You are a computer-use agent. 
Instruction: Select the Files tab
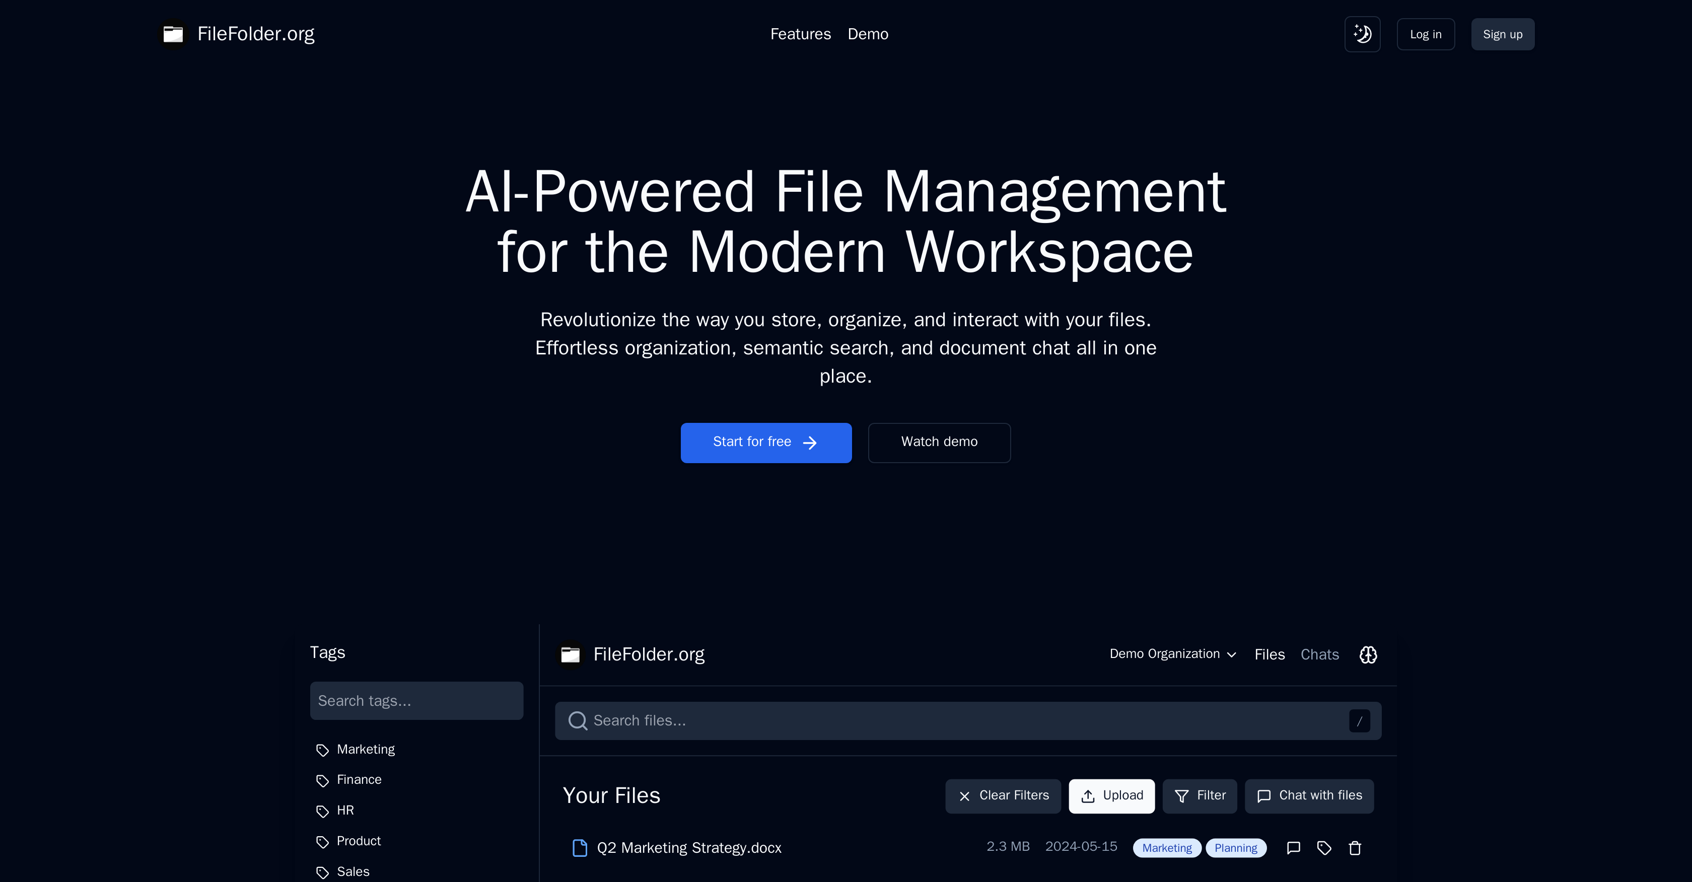tap(1270, 654)
